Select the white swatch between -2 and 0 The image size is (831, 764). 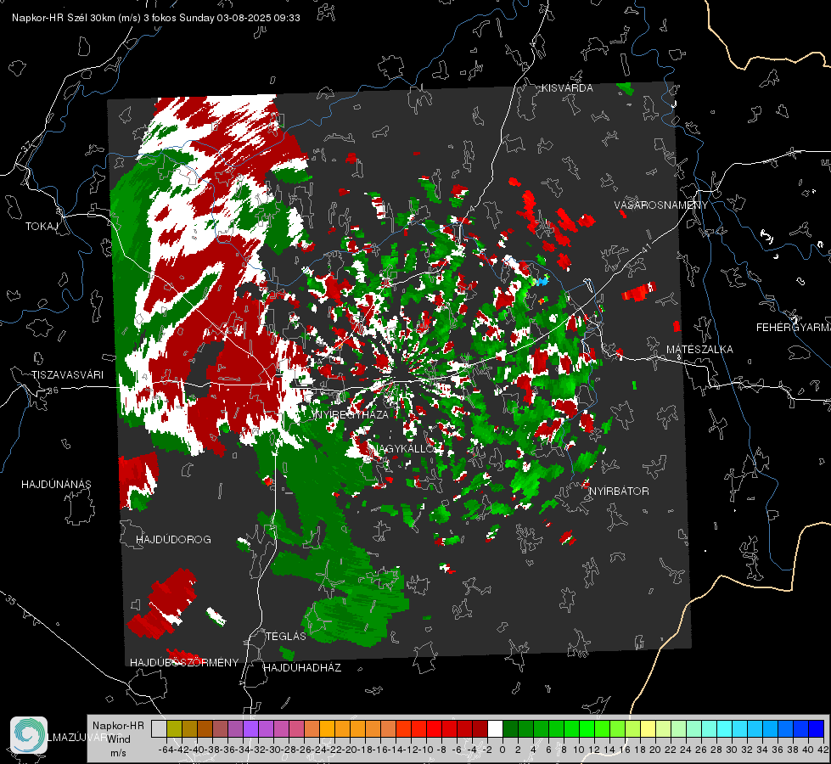tap(495, 729)
